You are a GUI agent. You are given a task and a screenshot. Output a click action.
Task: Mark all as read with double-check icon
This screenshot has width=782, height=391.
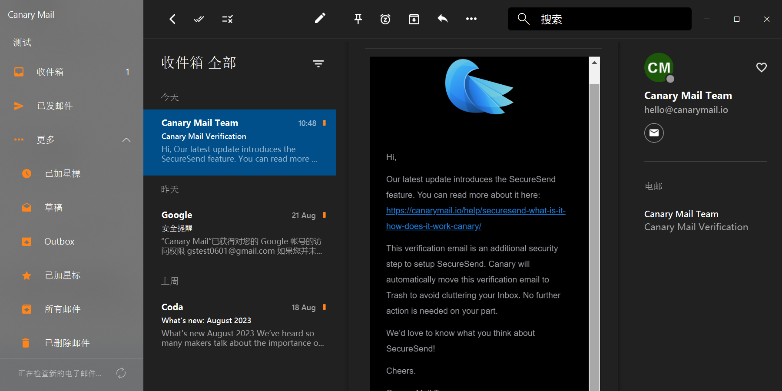tap(199, 19)
